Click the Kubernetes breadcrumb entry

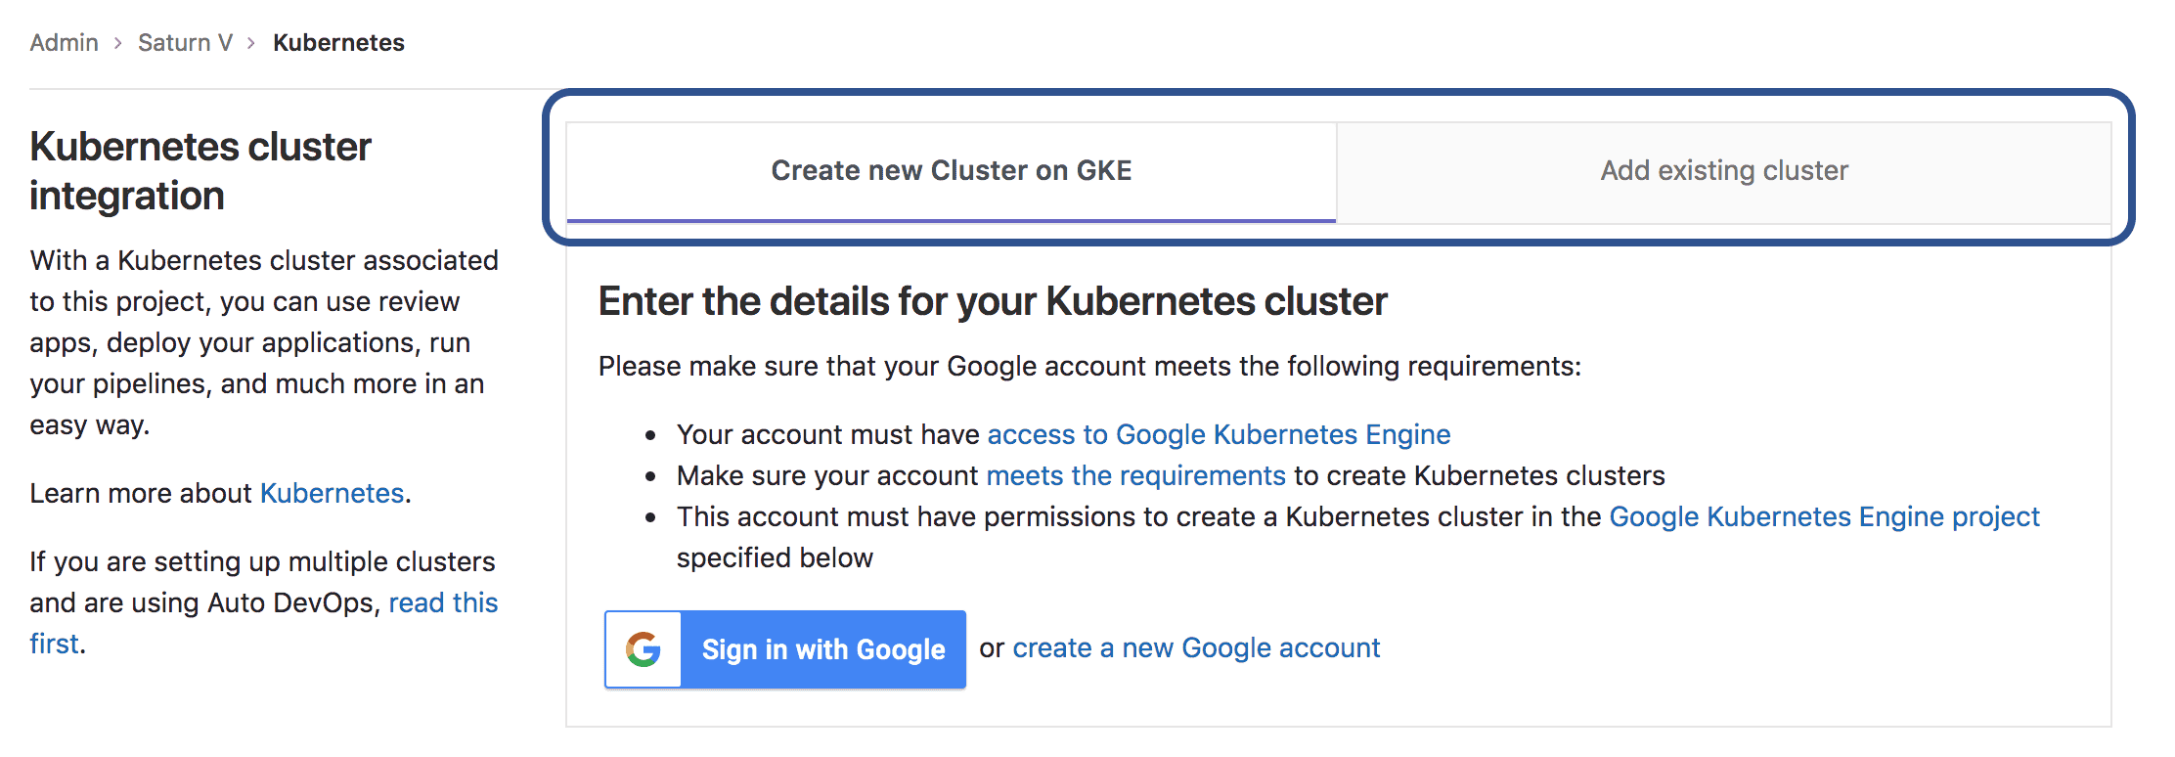coord(338,42)
